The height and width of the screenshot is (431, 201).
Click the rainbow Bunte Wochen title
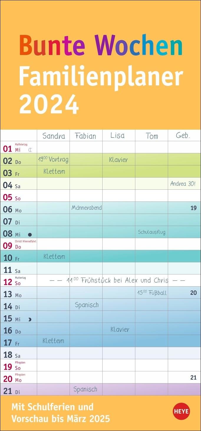(101, 45)
